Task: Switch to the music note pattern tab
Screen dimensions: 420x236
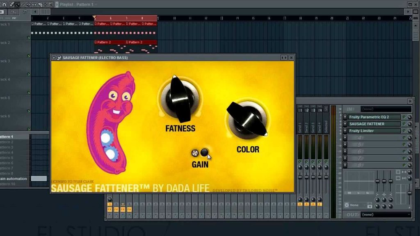Action: 25,12
